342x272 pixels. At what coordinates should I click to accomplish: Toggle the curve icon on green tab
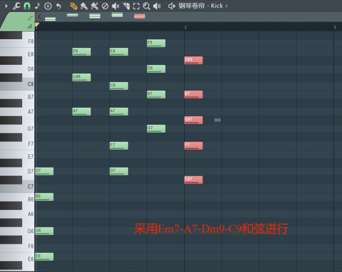pyautogui.click(x=30, y=18)
